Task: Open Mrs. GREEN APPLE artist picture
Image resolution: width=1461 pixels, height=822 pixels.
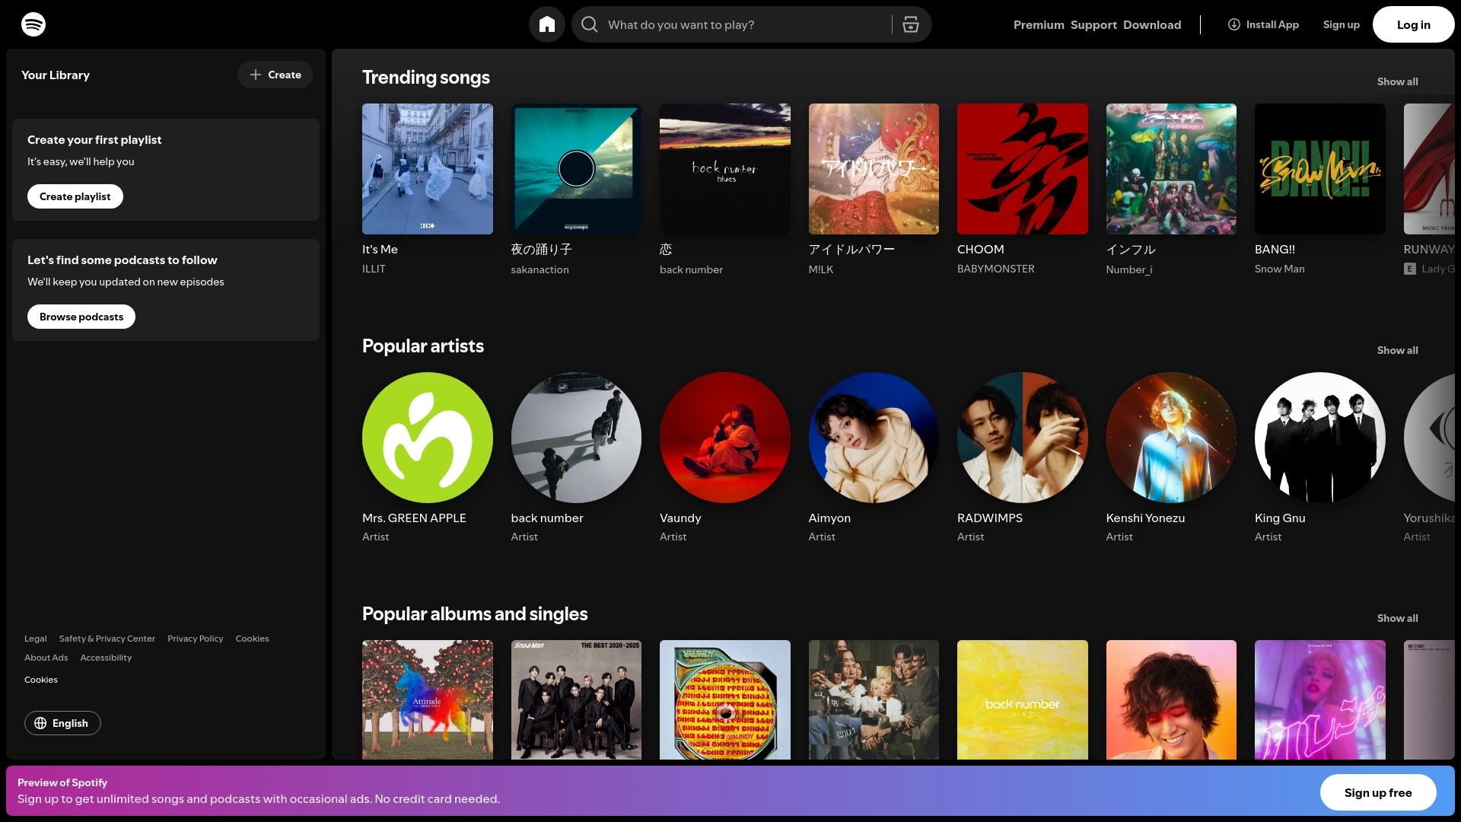Action: click(x=427, y=438)
